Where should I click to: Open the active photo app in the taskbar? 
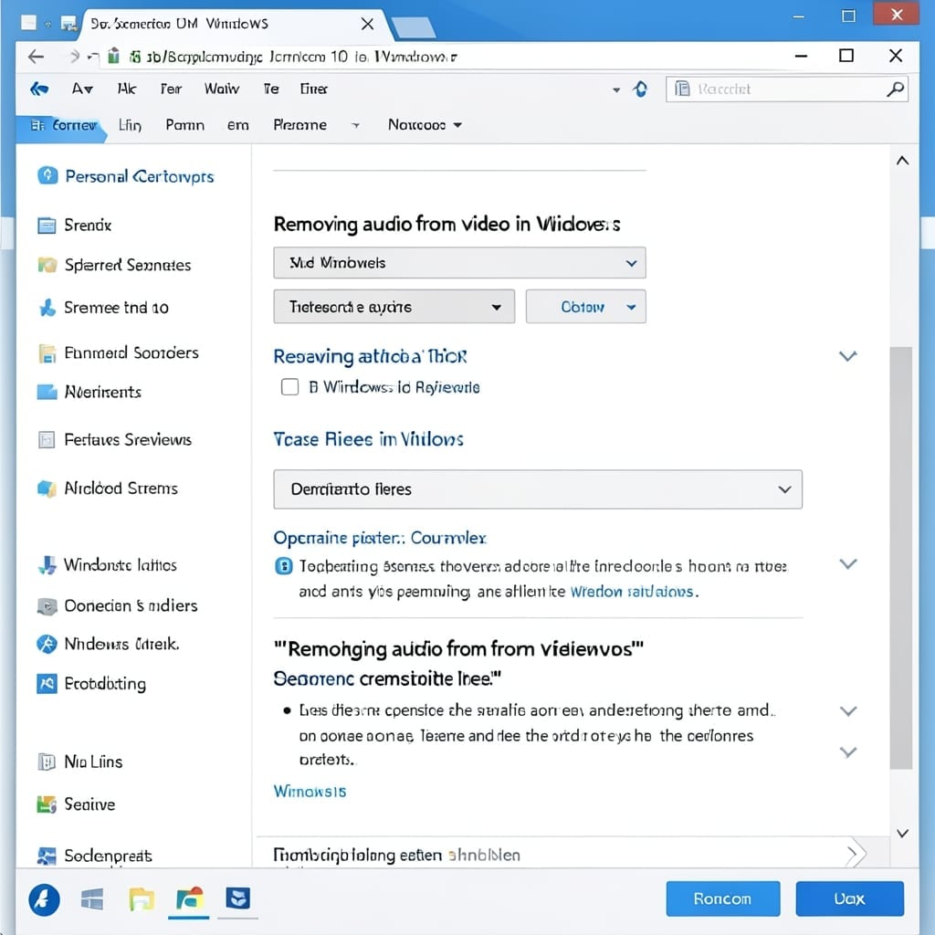click(x=189, y=899)
